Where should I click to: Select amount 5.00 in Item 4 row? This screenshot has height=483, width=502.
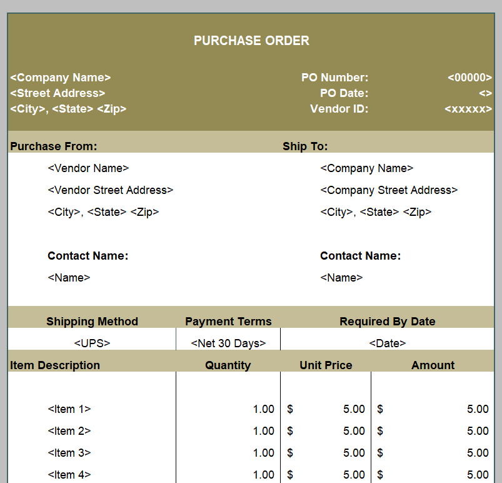point(478,475)
